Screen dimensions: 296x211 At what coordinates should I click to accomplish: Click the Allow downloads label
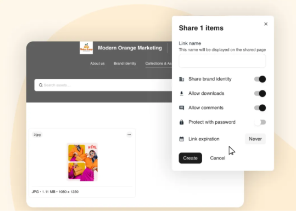coord(206,93)
